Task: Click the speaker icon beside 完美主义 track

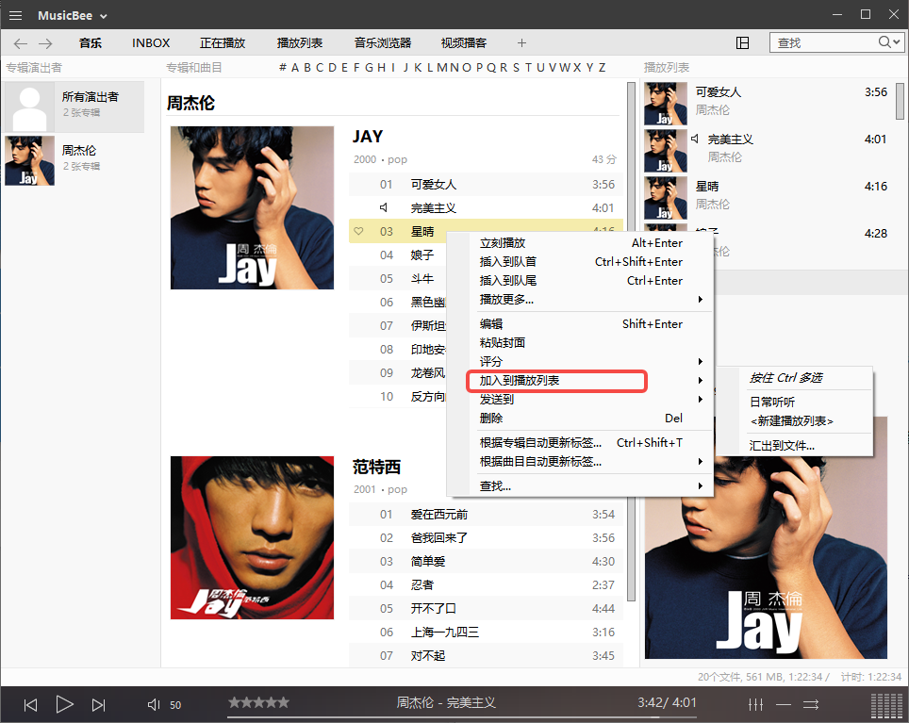Action: tap(384, 207)
